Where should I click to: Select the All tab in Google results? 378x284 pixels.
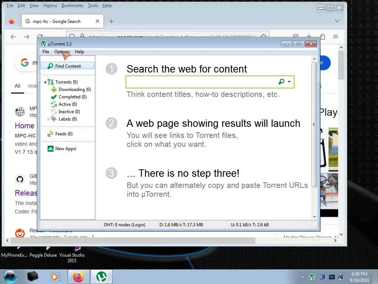tap(17, 86)
